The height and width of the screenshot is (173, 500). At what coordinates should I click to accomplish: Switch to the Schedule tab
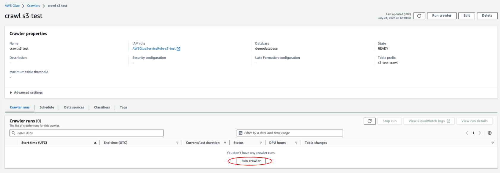47,107
